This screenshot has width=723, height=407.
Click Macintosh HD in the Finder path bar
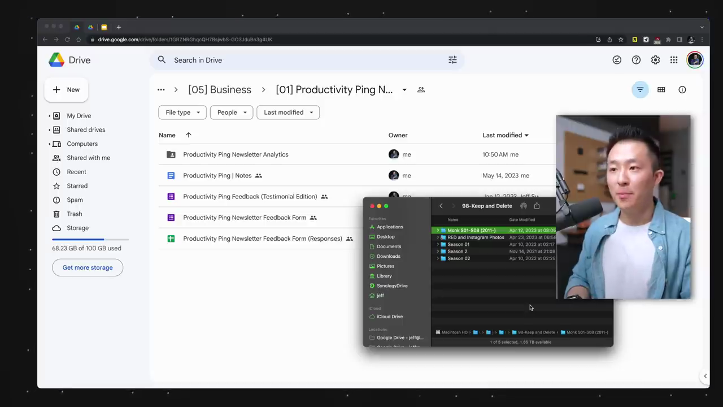(x=452, y=332)
